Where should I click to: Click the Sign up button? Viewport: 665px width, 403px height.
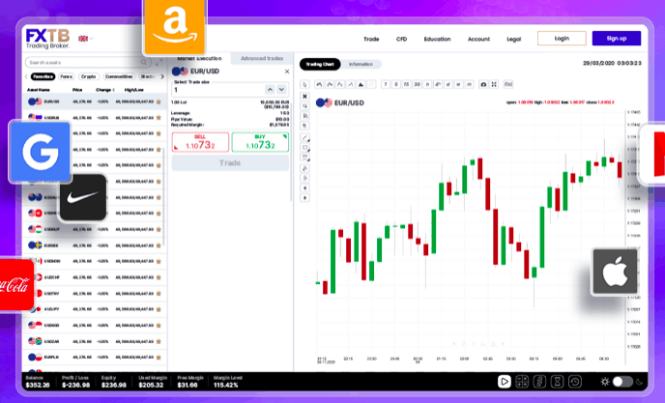[617, 39]
